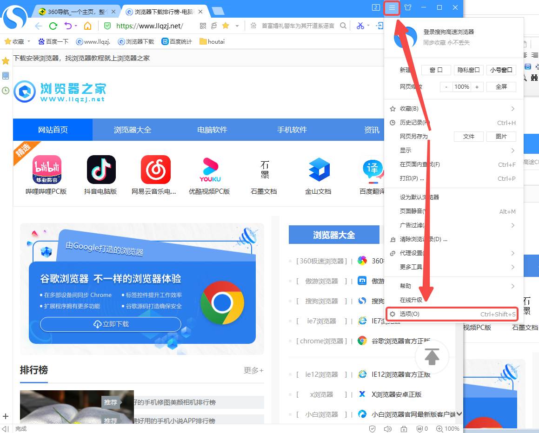Click the 立即下载 Chrome download button
This screenshot has width=539, height=433.
111,324
